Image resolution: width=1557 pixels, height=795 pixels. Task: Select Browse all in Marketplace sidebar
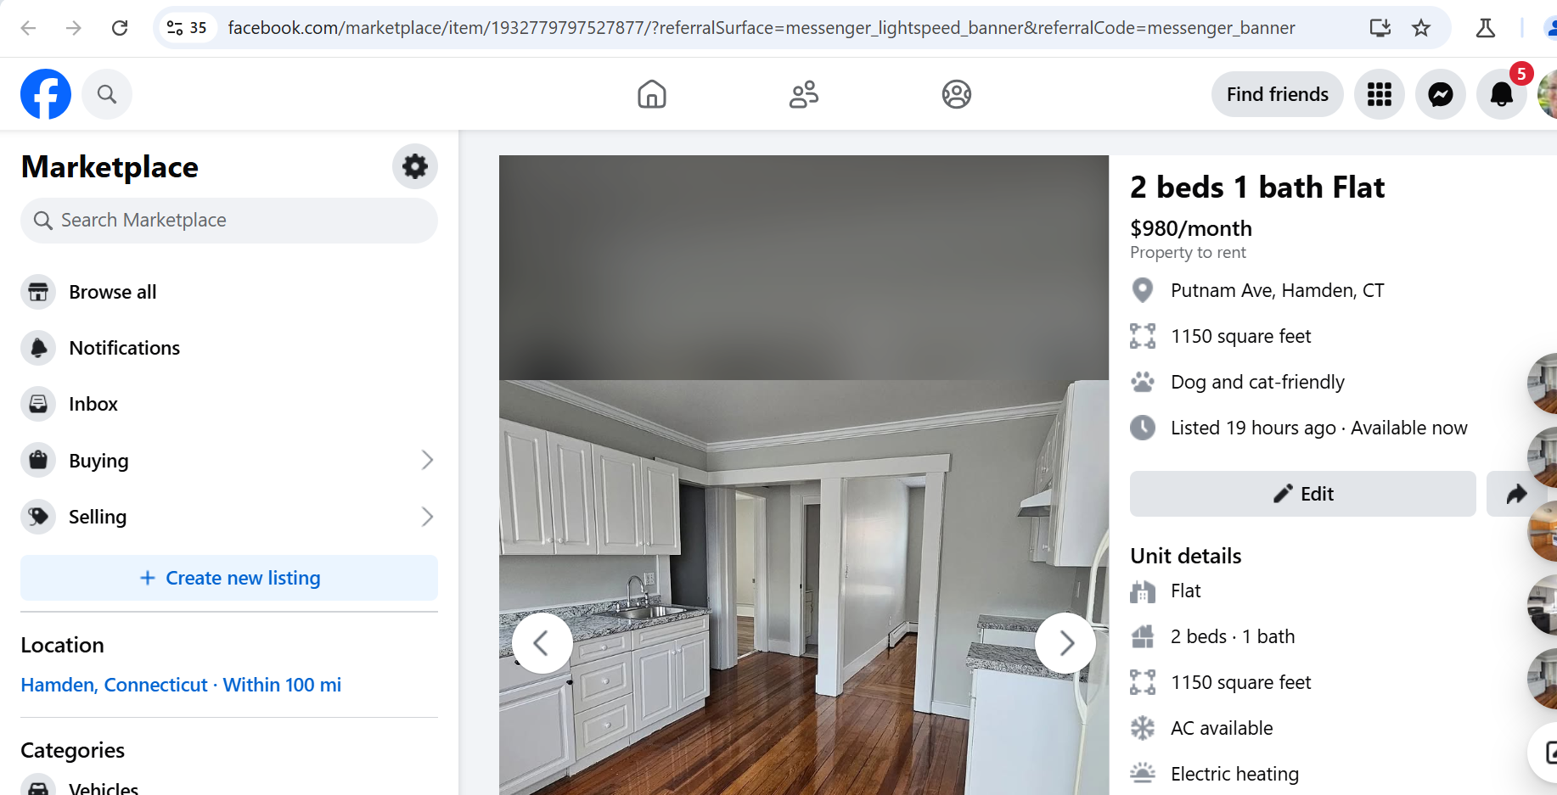point(229,292)
